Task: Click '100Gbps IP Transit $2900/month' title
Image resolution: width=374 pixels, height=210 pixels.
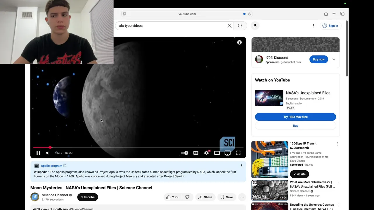Action: (x=303, y=146)
